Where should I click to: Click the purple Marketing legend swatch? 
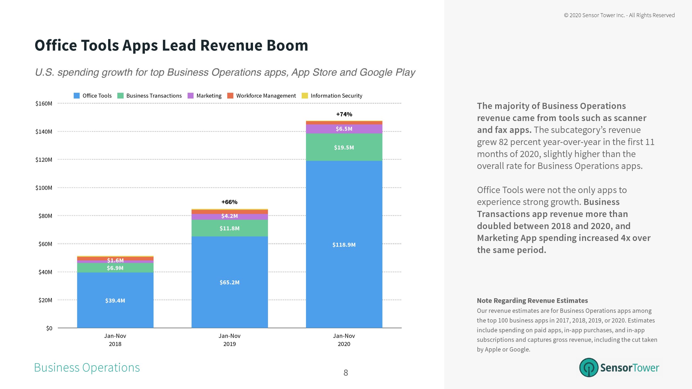191,96
